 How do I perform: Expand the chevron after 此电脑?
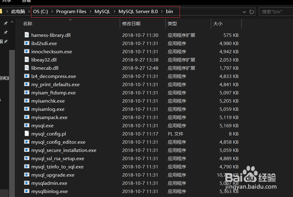29,12
